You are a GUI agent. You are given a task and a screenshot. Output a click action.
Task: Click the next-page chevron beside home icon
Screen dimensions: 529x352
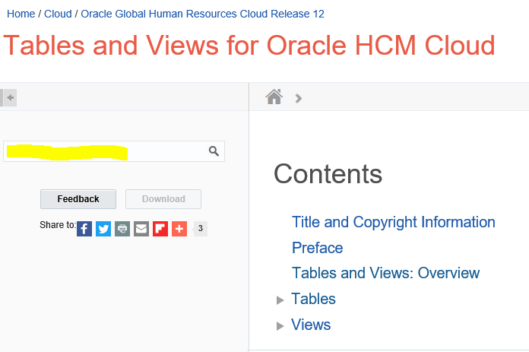tap(298, 99)
